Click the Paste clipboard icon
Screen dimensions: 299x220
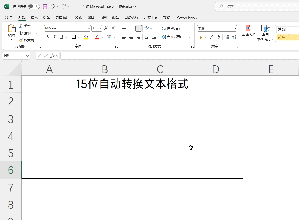pyautogui.click(x=12, y=29)
